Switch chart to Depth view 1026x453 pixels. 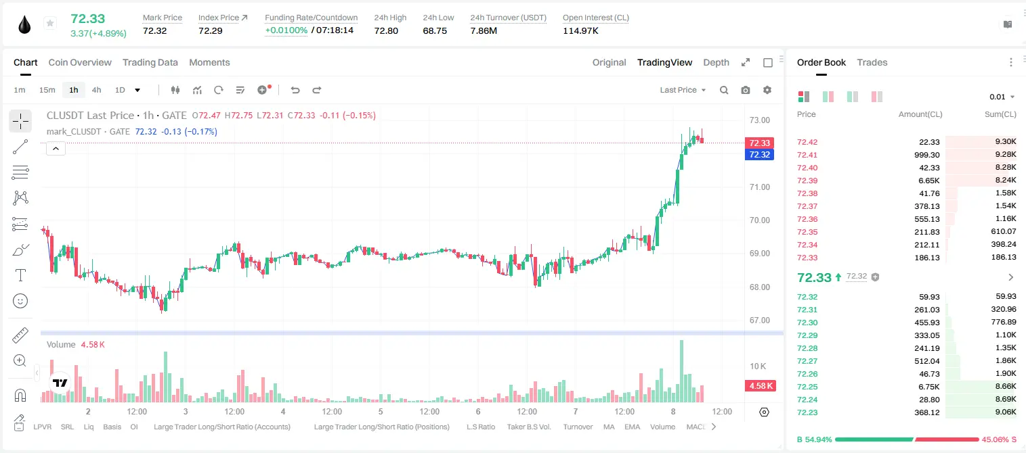pyautogui.click(x=716, y=62)
